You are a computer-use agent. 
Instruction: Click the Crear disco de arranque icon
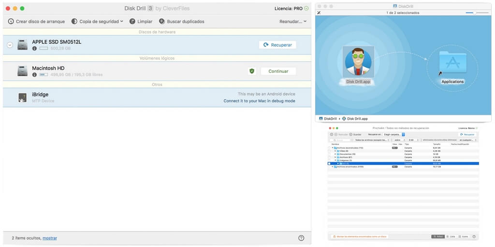[11, 21]
